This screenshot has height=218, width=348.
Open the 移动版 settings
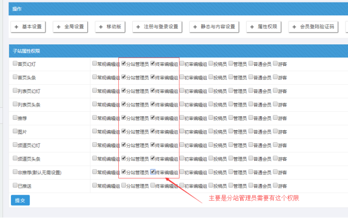point(109,26)
